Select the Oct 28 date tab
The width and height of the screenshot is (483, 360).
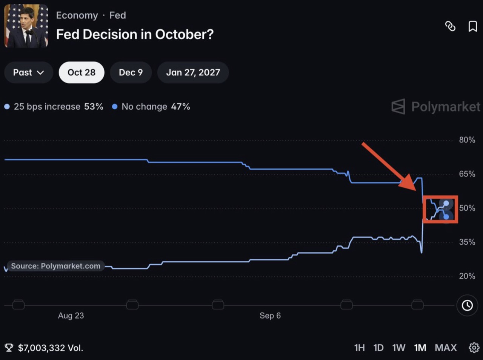[82, 72]
